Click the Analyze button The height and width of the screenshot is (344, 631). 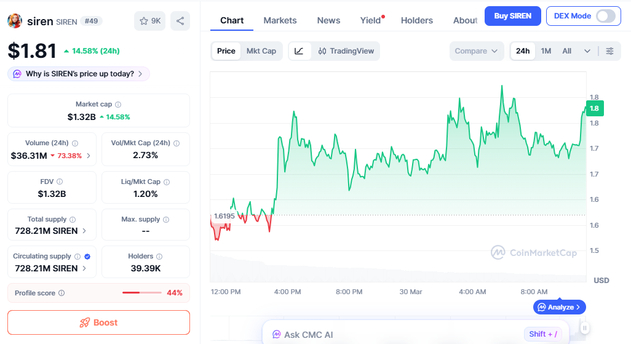(560, 307)
